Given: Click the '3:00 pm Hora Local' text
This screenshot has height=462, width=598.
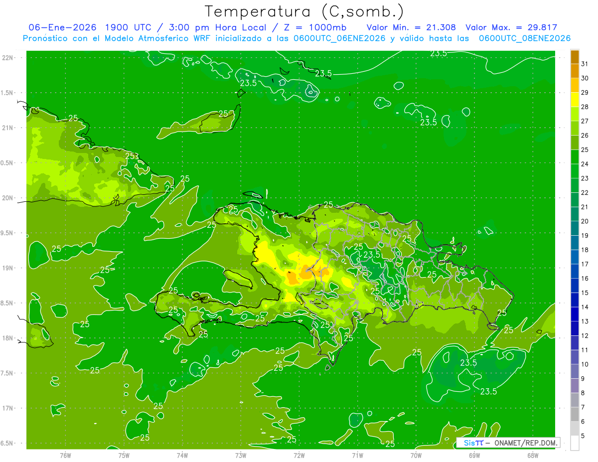Looking at the screenshot, I should 218,27.
